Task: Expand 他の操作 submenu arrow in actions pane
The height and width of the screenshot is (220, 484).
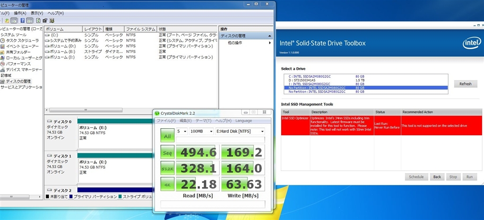Action: coord(270,43)
